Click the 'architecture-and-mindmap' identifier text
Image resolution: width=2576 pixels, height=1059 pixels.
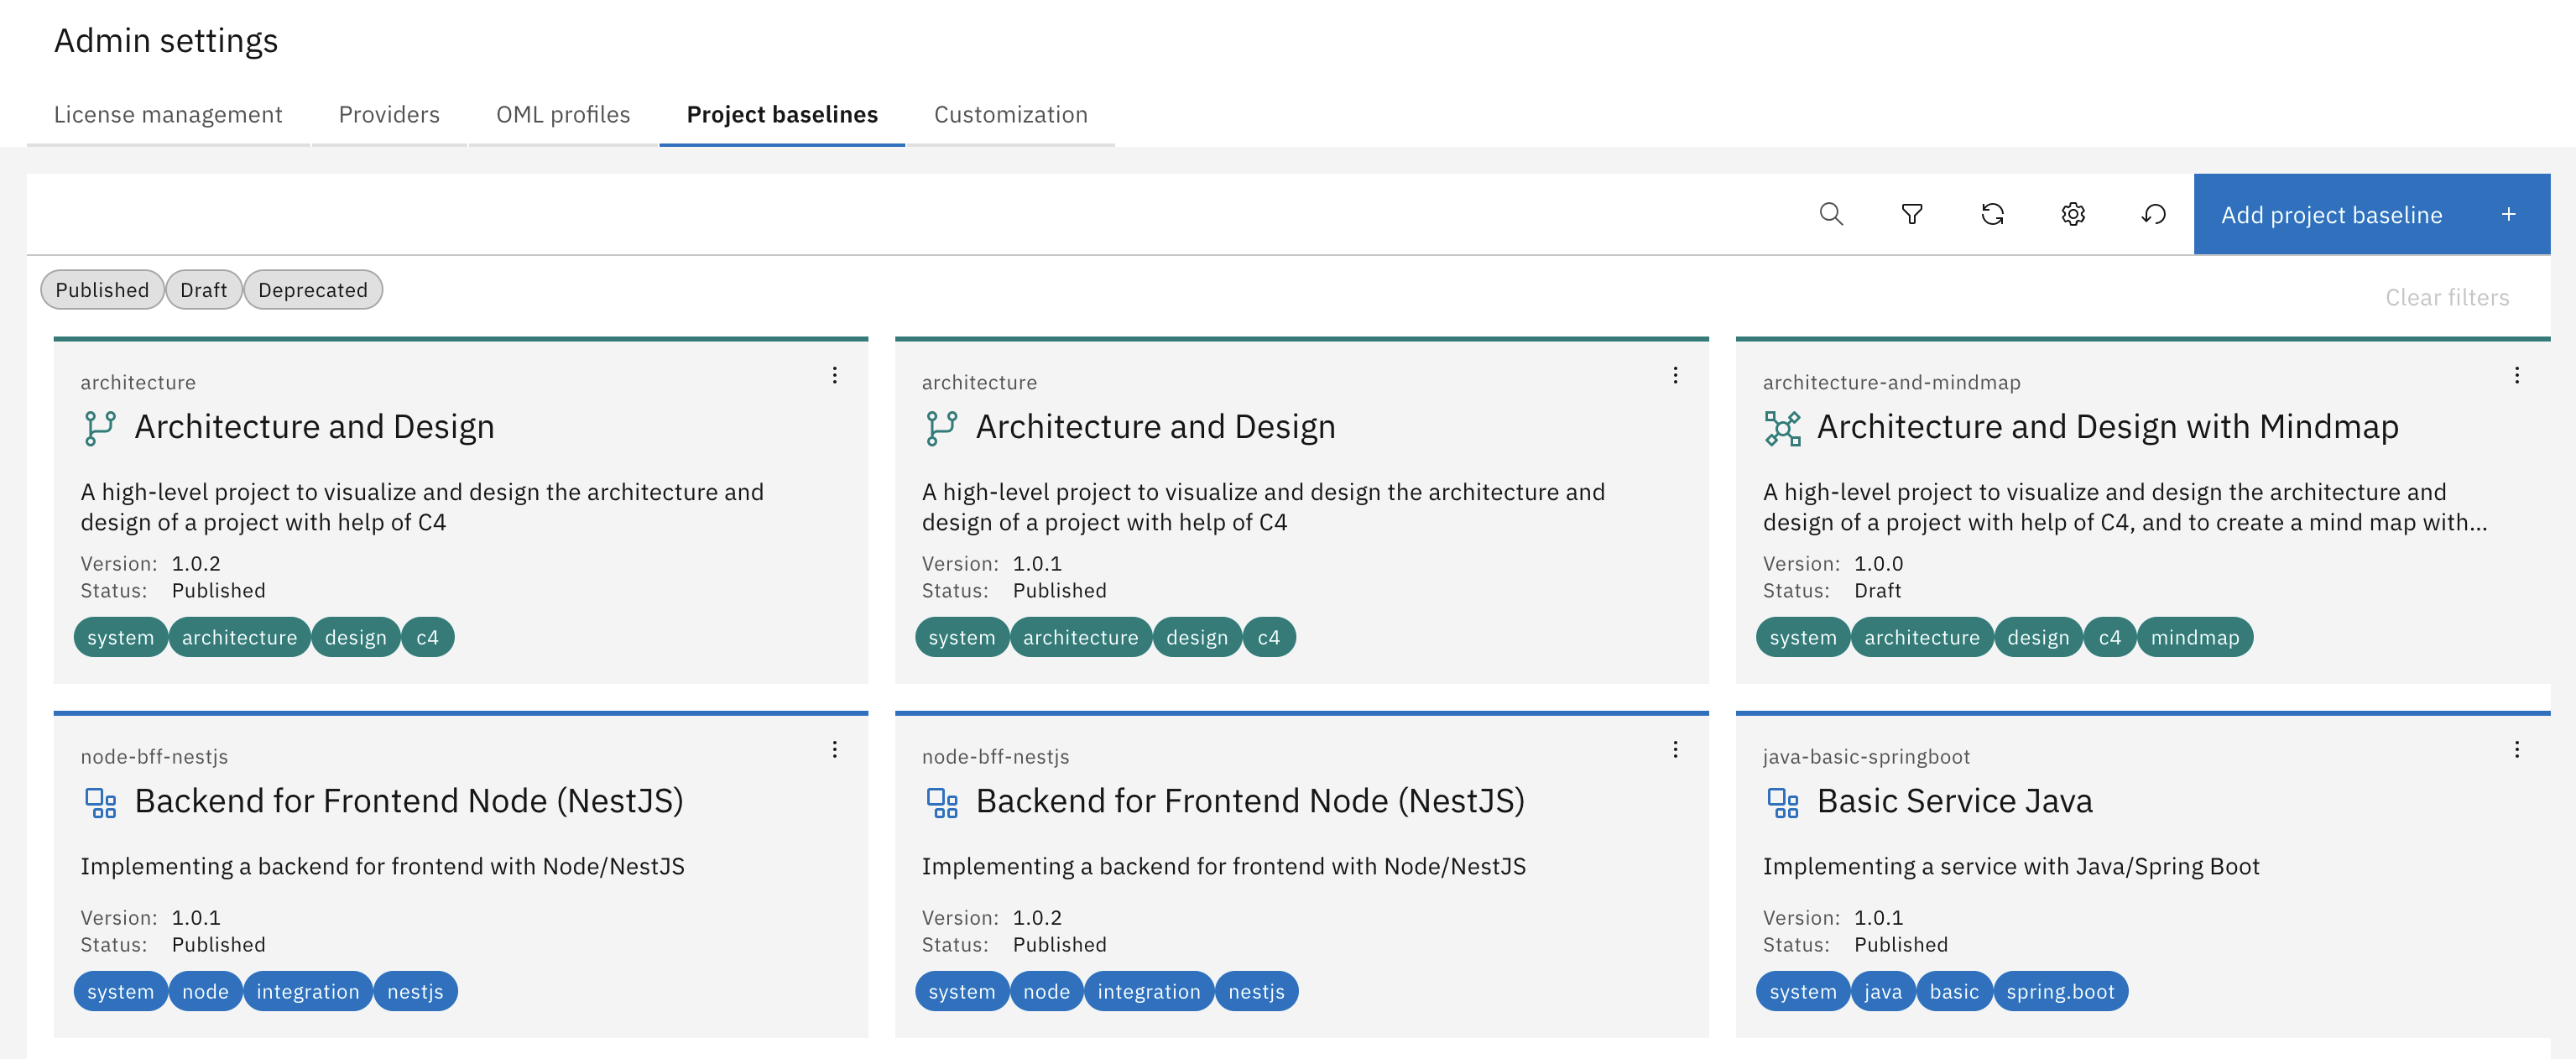[x=1891, y=382]
